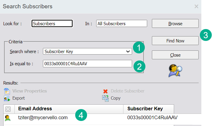
Task: Click the red Delete Subscriber icon
Action: [105, 91]
